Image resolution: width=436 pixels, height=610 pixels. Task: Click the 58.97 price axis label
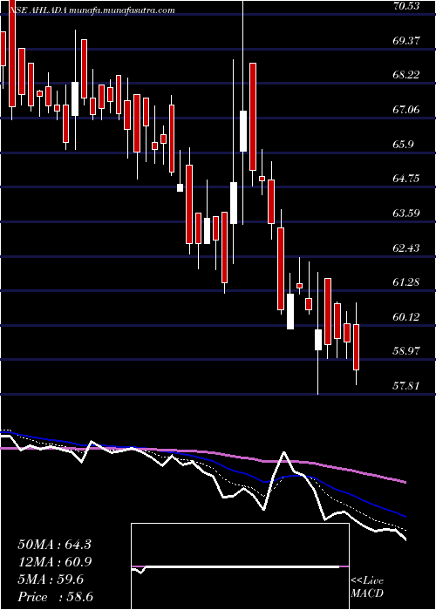click(x=406, y=351)
